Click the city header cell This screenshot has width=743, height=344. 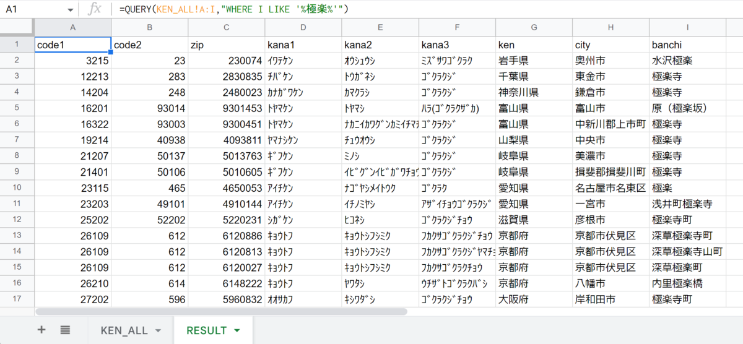point(610,45)
